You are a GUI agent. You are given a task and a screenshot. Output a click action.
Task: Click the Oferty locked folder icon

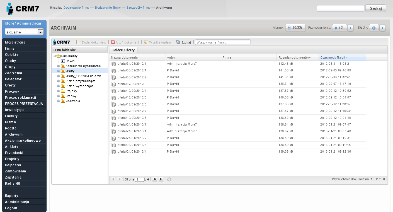pyautogui.click(x=63, y=71)
